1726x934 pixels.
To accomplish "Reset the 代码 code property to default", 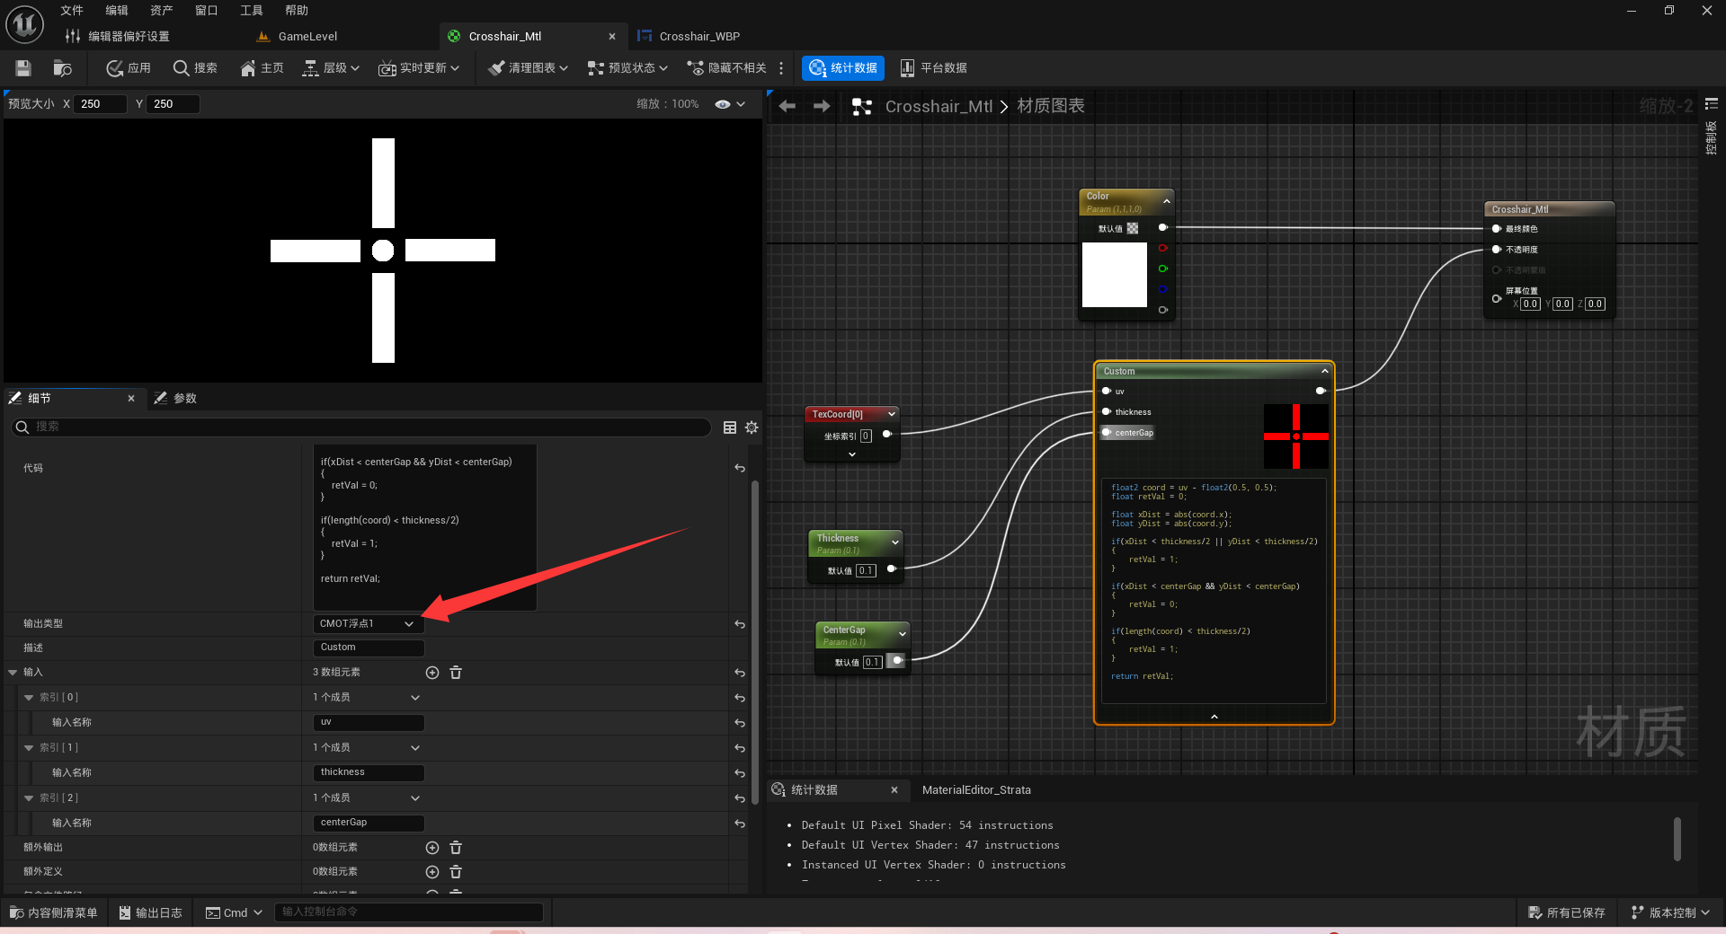I will [740, 468].
